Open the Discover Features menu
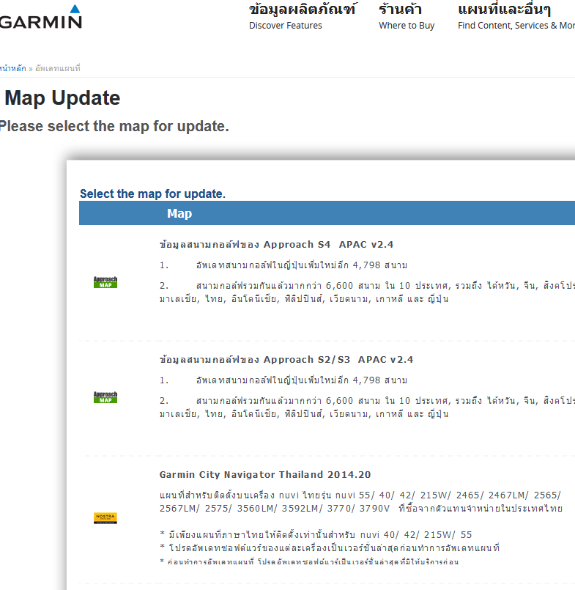Image resolution: width=575 pixels, height=590 pixels. (x=302, y=16)
